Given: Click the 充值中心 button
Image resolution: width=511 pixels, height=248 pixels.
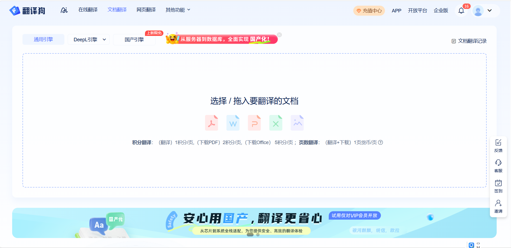Looking at the screenshot, I should (x=369, y=11).
